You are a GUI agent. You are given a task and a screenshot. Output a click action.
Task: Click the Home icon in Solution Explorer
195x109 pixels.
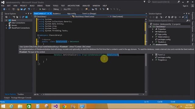(x=157, y=17)
